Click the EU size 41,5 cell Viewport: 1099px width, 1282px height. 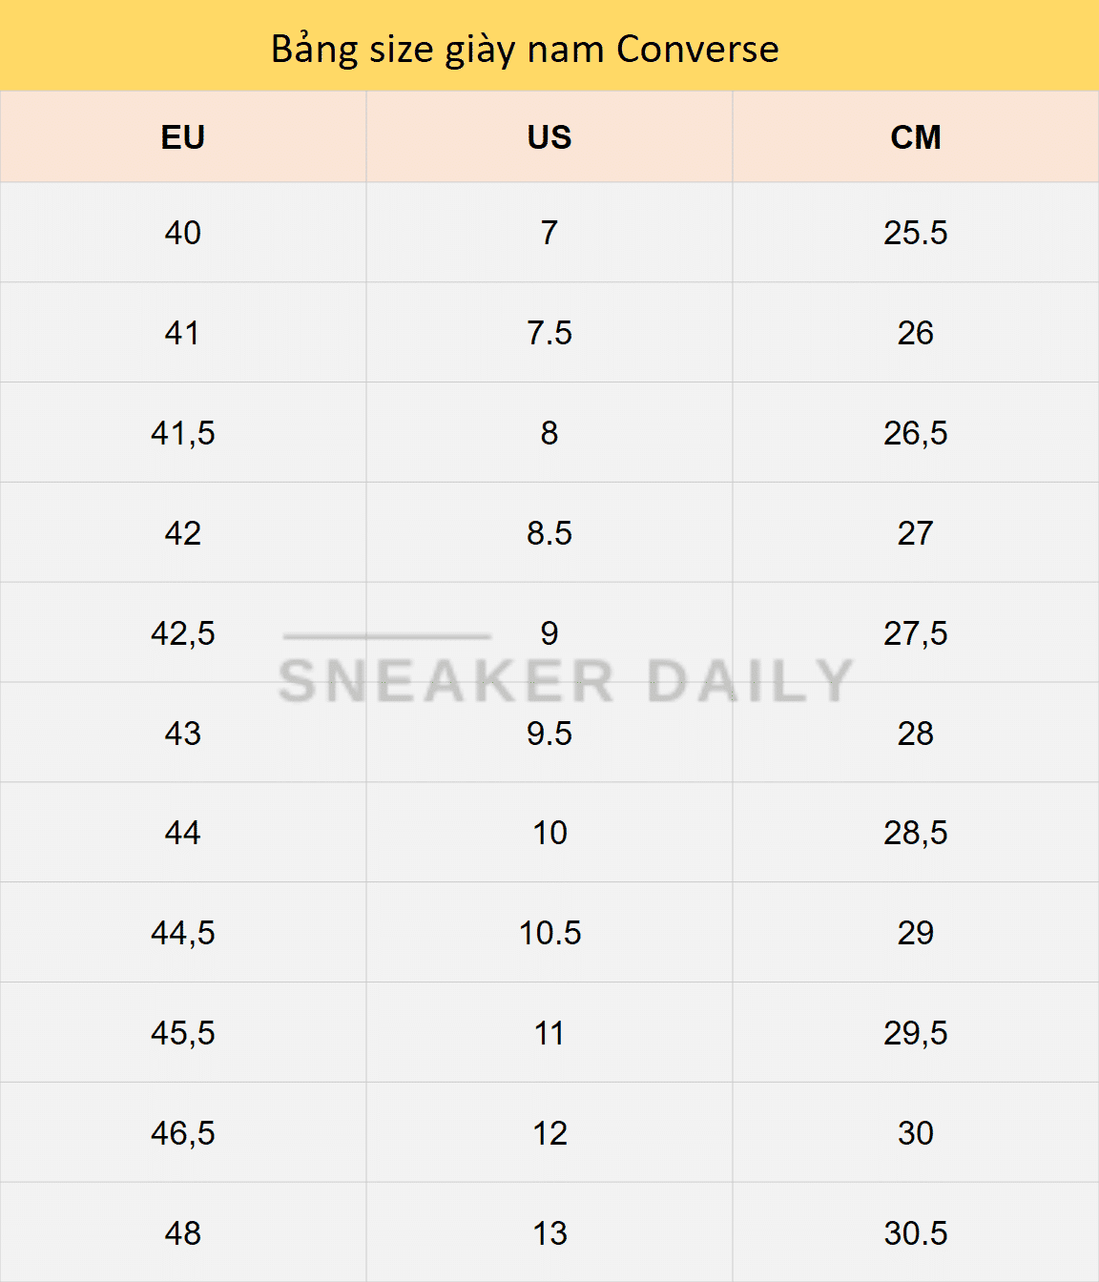(183, 433)
